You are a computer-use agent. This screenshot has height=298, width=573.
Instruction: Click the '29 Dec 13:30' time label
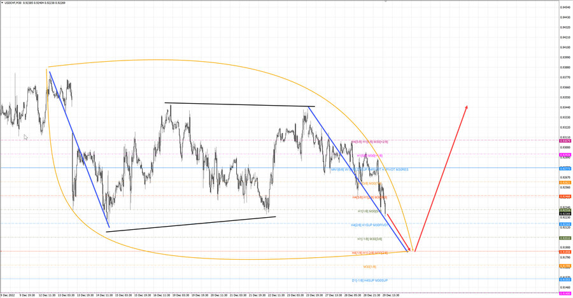[x=390, y=295]
